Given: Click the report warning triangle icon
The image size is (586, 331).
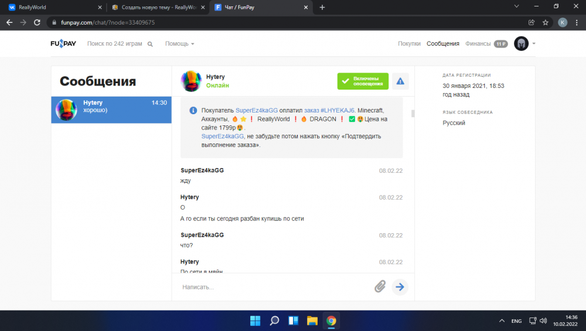Looking at the screenshot, I should click(x=400, y=81).
